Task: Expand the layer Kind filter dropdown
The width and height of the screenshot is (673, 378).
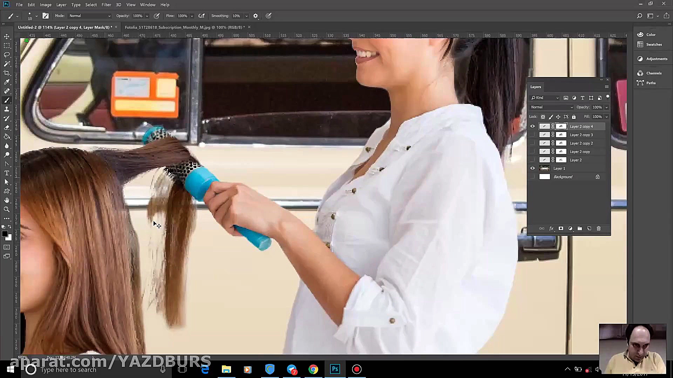Action: click(545, 98)
